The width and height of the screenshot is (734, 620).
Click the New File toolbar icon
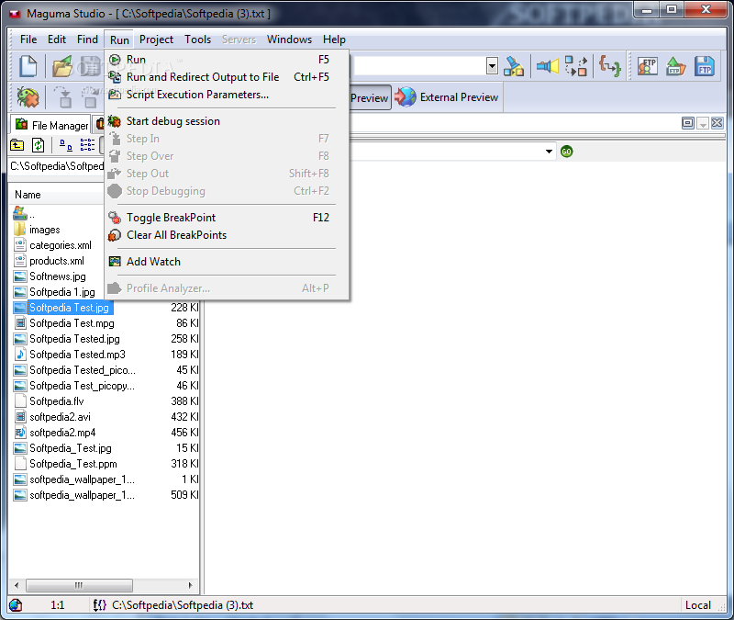(x=28, y=66)
